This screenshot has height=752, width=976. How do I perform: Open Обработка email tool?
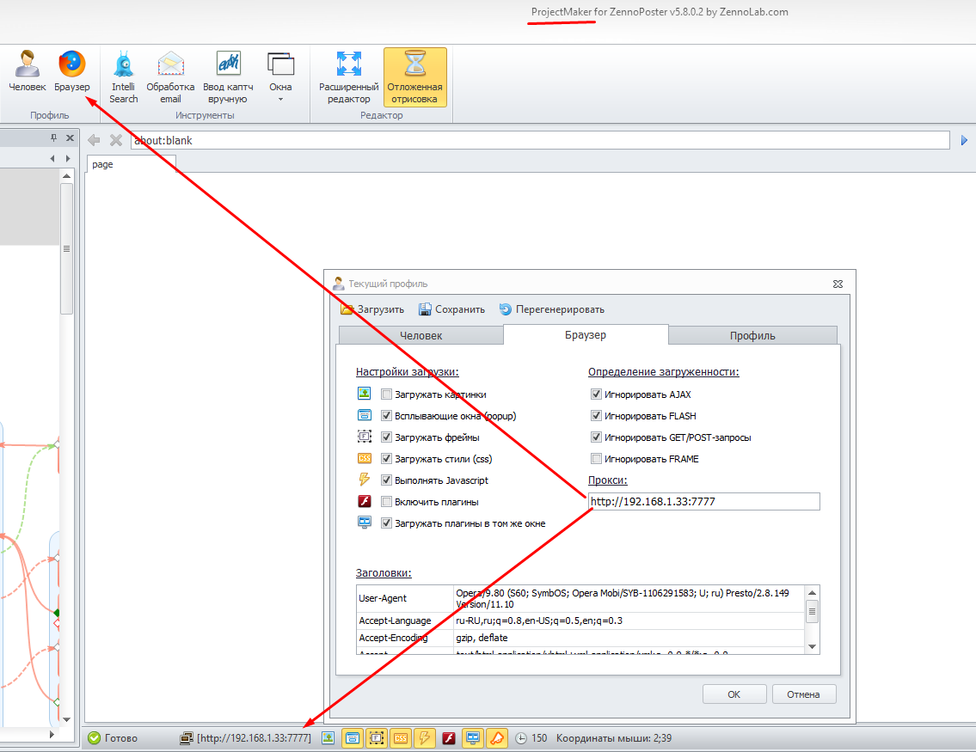click(x=170, y=77)
